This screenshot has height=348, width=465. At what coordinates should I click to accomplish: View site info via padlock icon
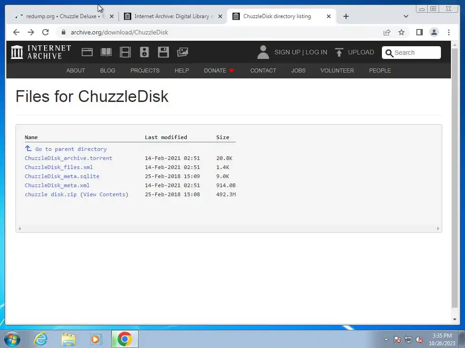pyautogui.click(x=63, y=32)
